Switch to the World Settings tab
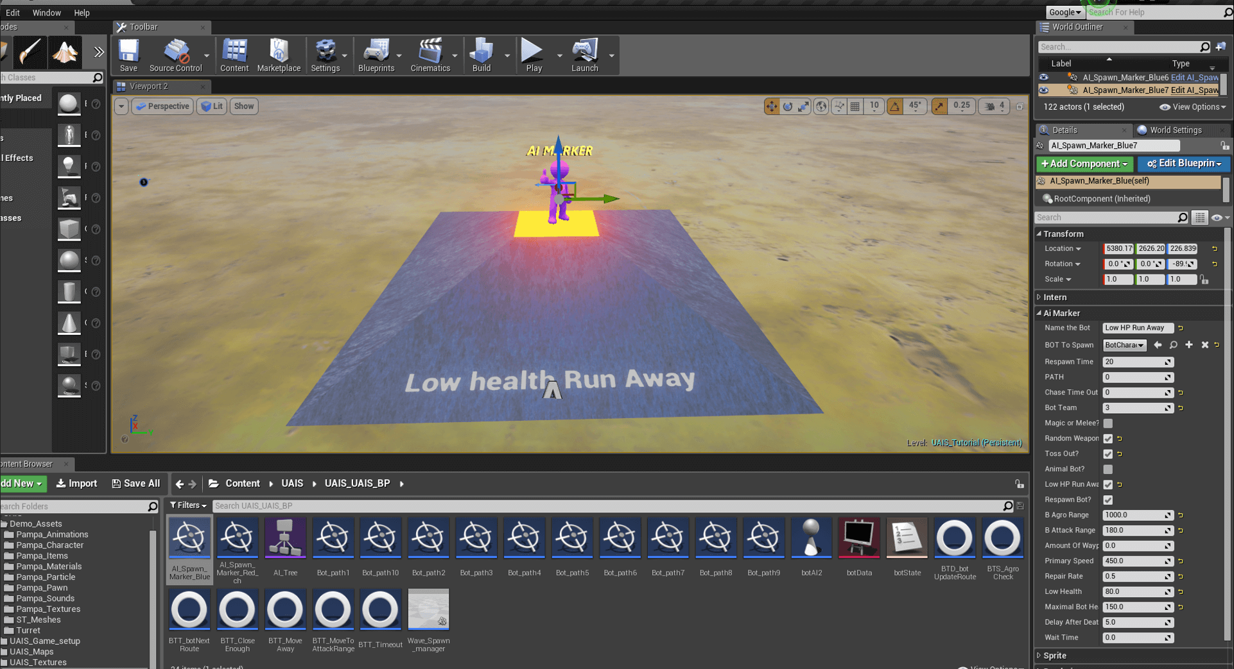 tap(1176, 130)
